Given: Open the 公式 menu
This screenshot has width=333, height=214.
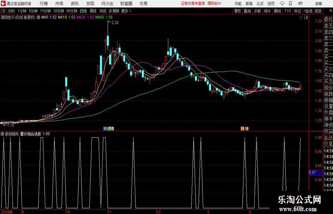Looking at the screenshot, I should point(260,4).
